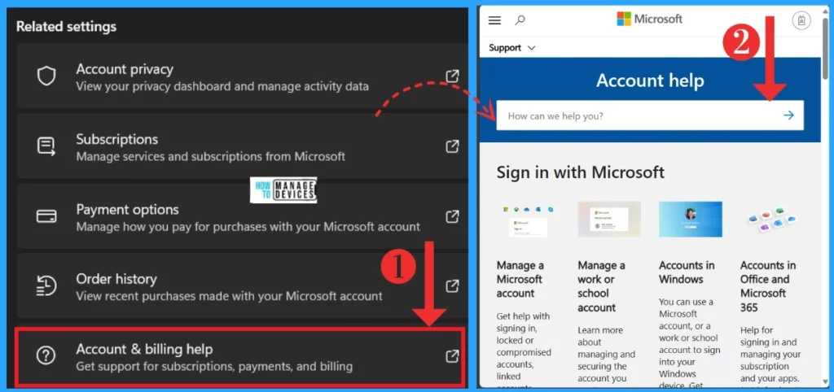The height and width of the screenshot is (392, 834).
Task: Click the Accounts in Windows thumbnail
Action: 691,220
